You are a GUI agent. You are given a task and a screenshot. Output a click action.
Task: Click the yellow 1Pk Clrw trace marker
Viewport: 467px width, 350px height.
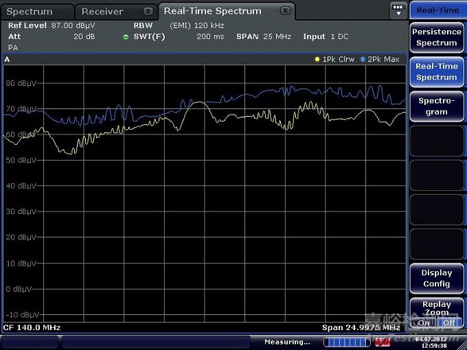point(317,60)
